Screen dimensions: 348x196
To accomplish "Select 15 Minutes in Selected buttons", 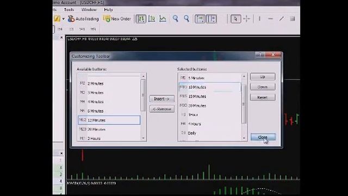I will coord(210,96).
